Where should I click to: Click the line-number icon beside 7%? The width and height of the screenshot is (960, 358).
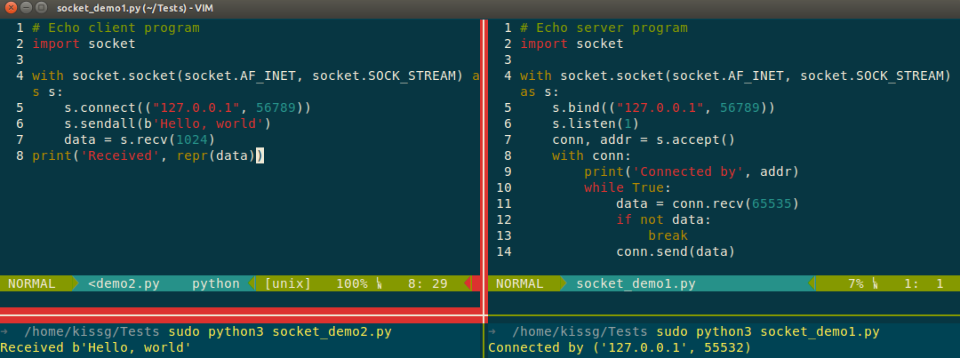click(x=875, y=283)
